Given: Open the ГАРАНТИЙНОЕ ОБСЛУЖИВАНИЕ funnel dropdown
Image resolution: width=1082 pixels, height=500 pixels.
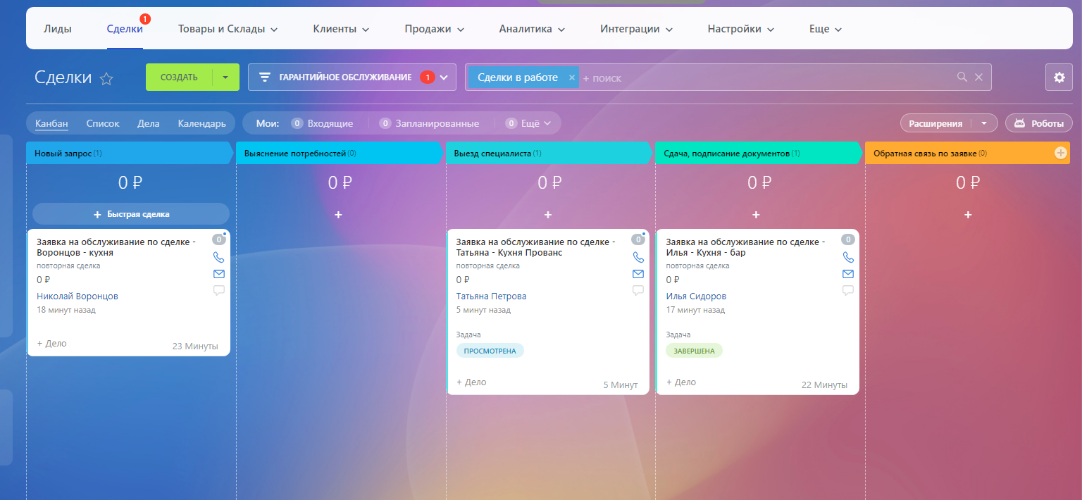Looking at the screenshot, I should pos(444,77).
